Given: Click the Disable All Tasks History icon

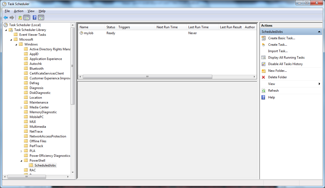Looking at the screenshot, I should point(263,64).
